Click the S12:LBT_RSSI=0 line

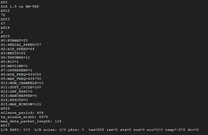pos(16,91)
